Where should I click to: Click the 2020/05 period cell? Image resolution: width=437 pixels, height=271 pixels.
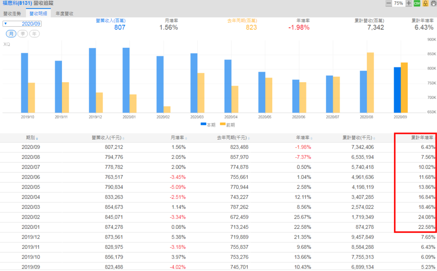pos(31,187)
